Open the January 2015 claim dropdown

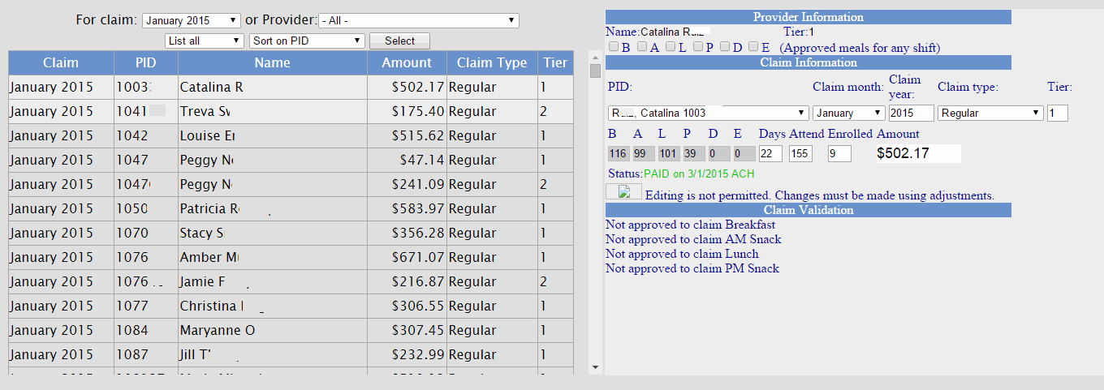[192, 20]
